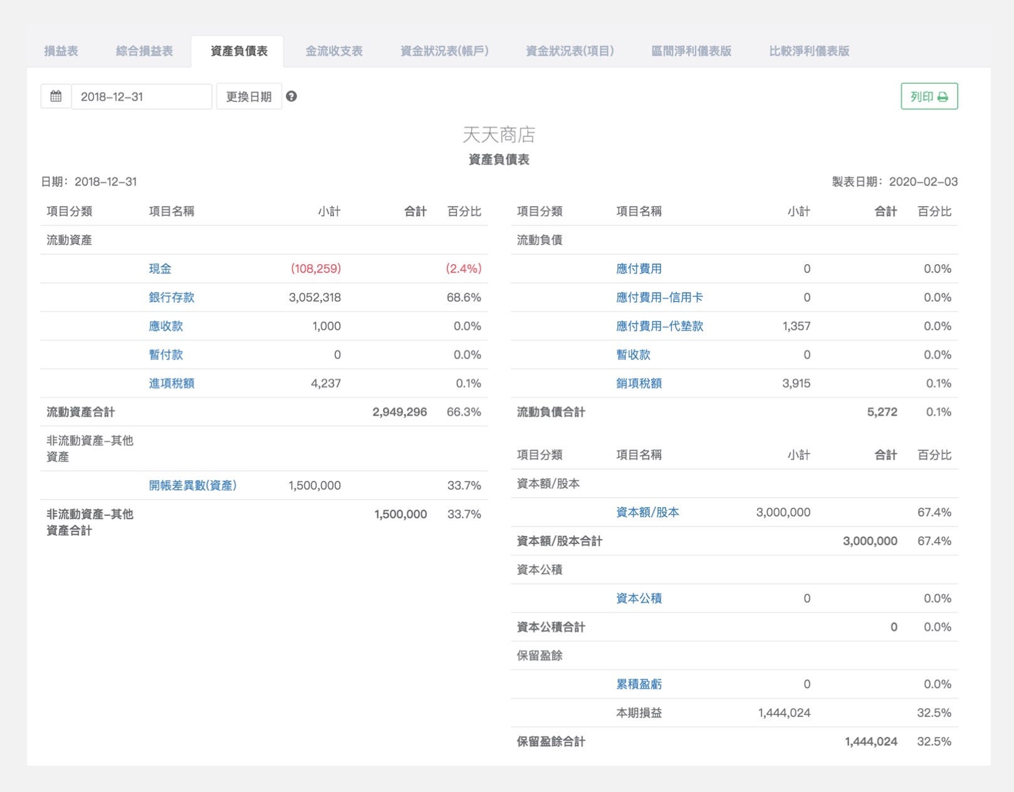Click the 68.6% bank deposit percentage
Viewport: 1014px width, 792px height.
pos(464,297)
